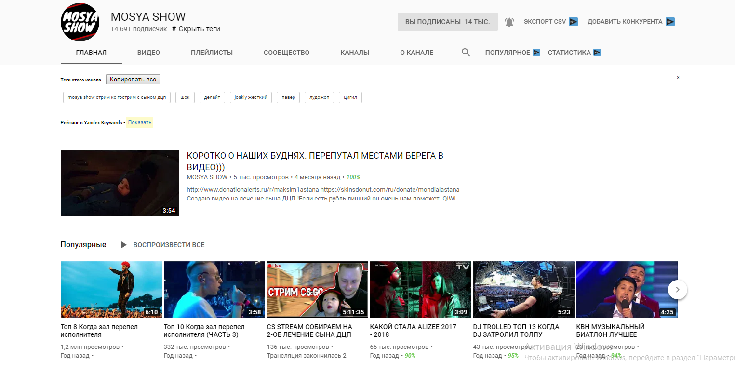Click Скрыть теги link
Image resolution: width=735 pixels, height=374 pixels.
[x=196, y=29]
